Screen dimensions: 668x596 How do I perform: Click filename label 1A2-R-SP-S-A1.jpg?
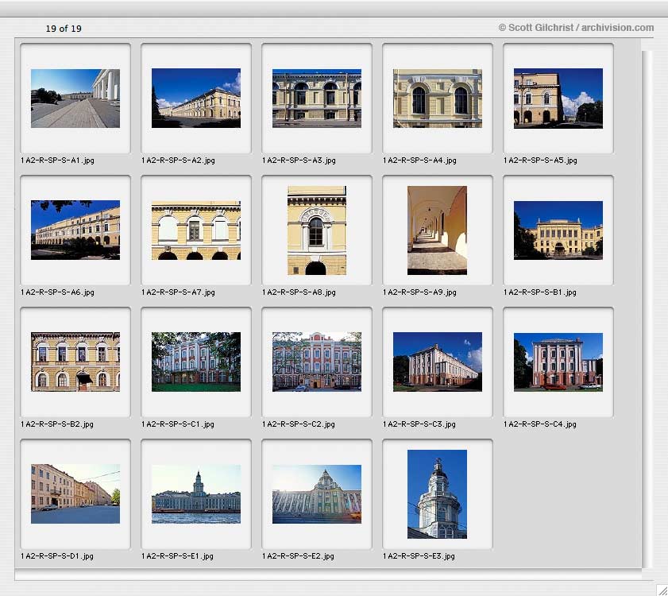[57, 161]
